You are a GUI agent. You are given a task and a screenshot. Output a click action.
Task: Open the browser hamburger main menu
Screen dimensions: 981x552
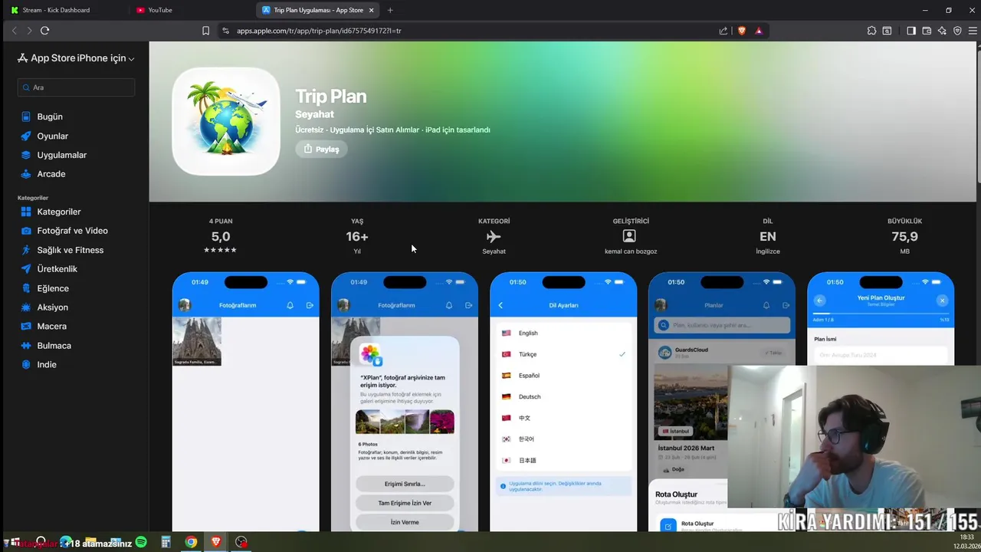tap(973, 31)
